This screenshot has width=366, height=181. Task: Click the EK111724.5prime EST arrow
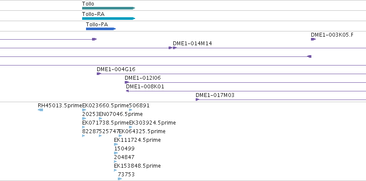click(116, 144)
